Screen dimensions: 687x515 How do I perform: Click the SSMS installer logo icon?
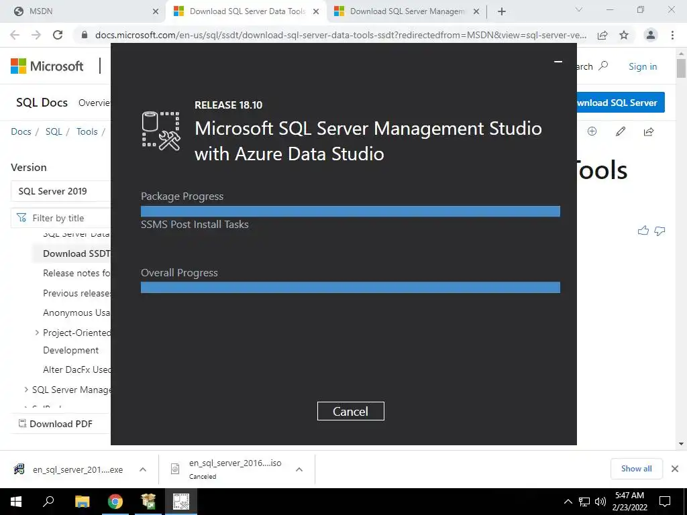click(x=161, y=131)
